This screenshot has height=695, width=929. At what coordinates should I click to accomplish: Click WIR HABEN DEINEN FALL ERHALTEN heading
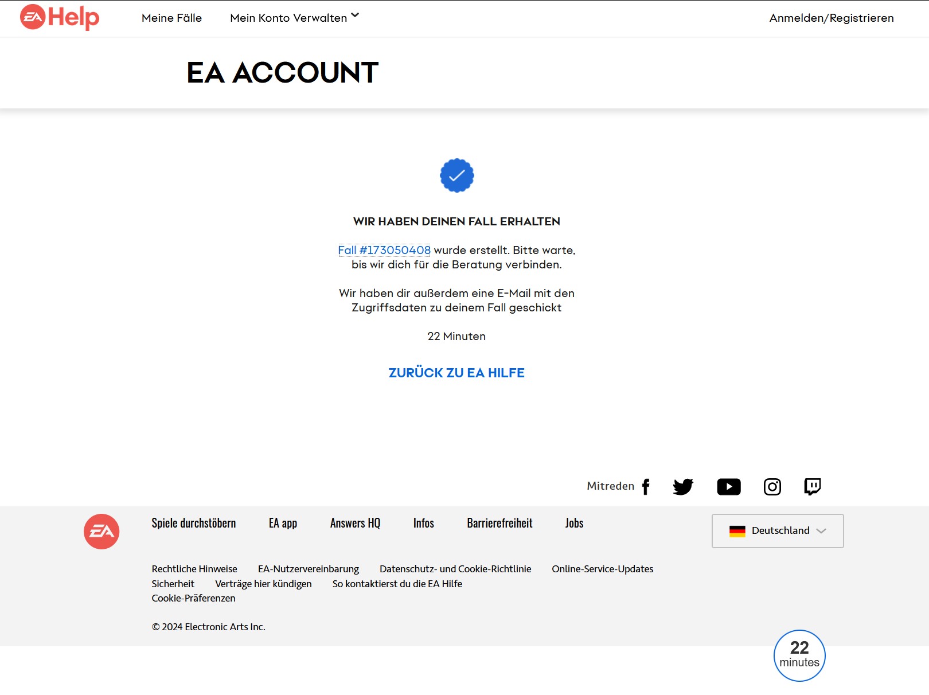(456, 221)
